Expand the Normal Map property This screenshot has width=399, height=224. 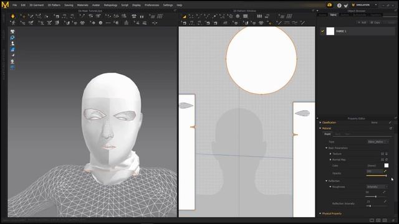tap(330, 160)
